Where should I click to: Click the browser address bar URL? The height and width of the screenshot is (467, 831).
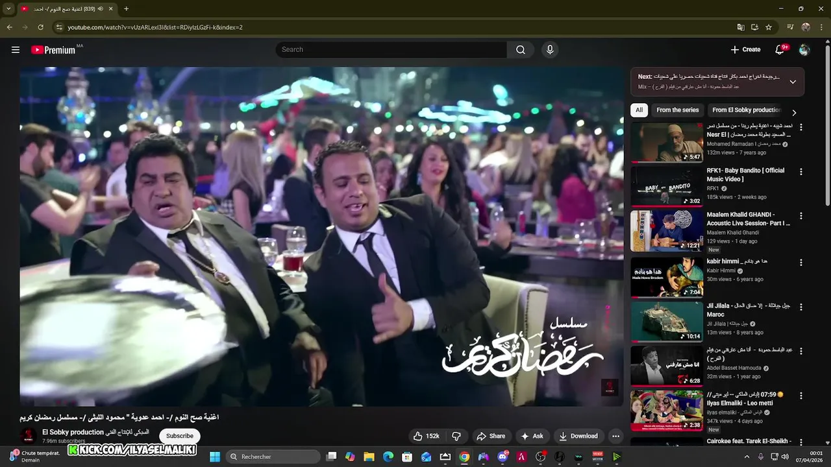pyautogui.click(x=155, y=27)
